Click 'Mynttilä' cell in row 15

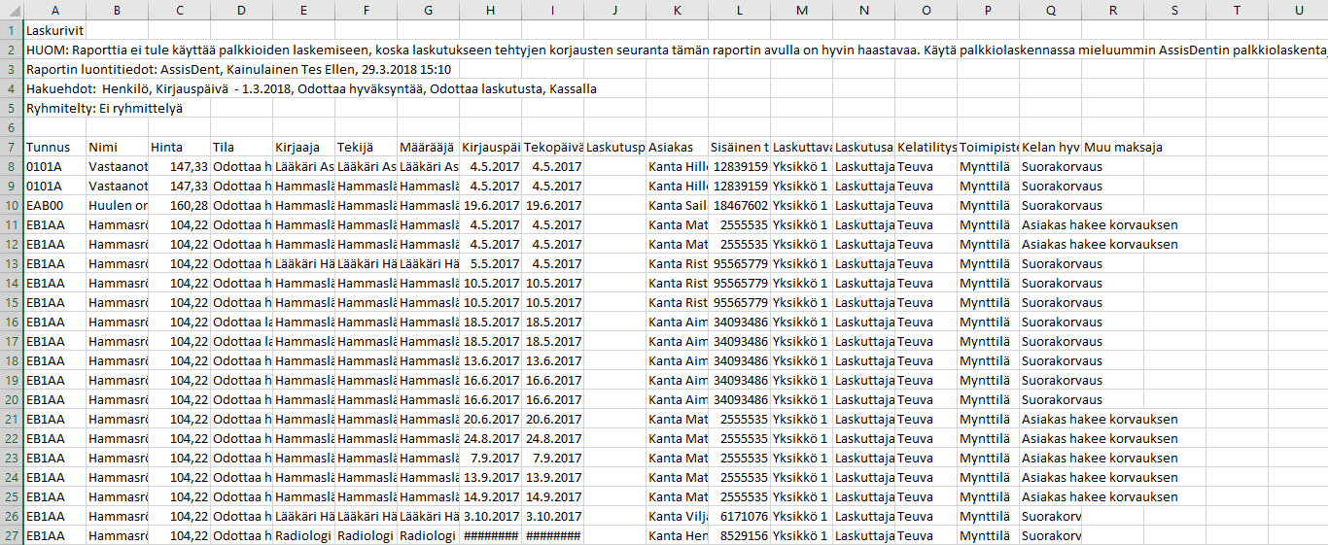coord(988,302)
